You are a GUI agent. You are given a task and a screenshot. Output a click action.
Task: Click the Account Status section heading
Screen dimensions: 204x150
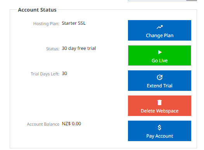pyautogui.click(x=37, y=10)
